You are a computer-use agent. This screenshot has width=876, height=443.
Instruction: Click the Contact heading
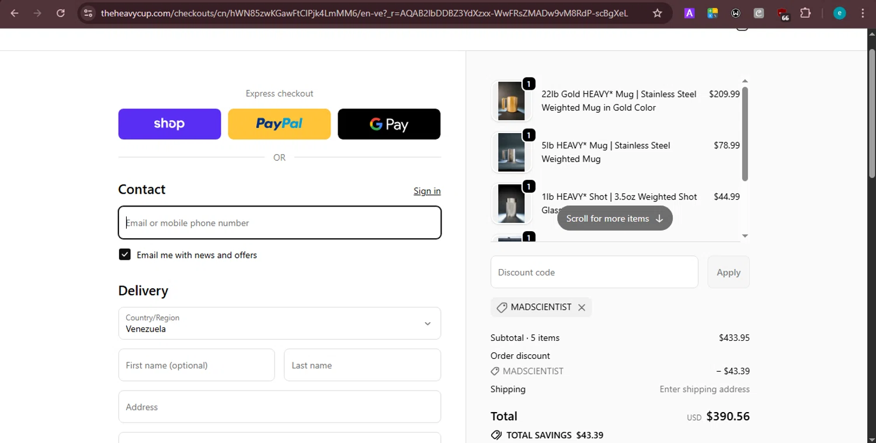(x=142, y=189)
